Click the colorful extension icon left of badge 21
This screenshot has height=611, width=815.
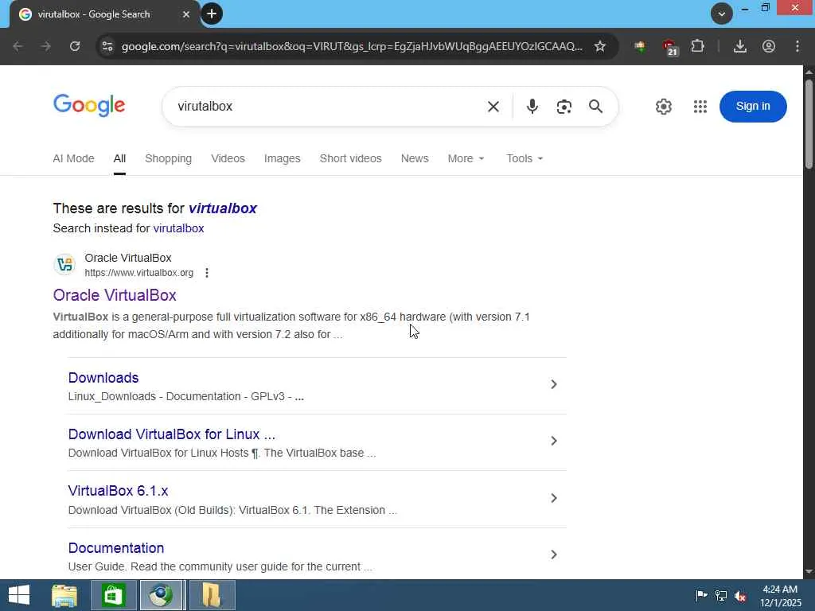click(x=640, y=47)
